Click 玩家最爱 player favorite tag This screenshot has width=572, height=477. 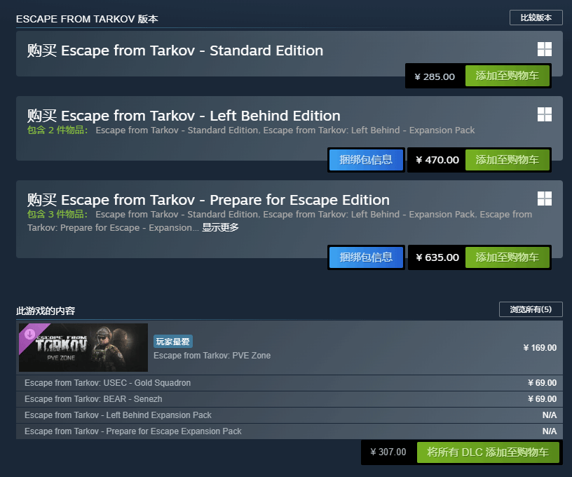pyautogui.click(x=172, y=342)
